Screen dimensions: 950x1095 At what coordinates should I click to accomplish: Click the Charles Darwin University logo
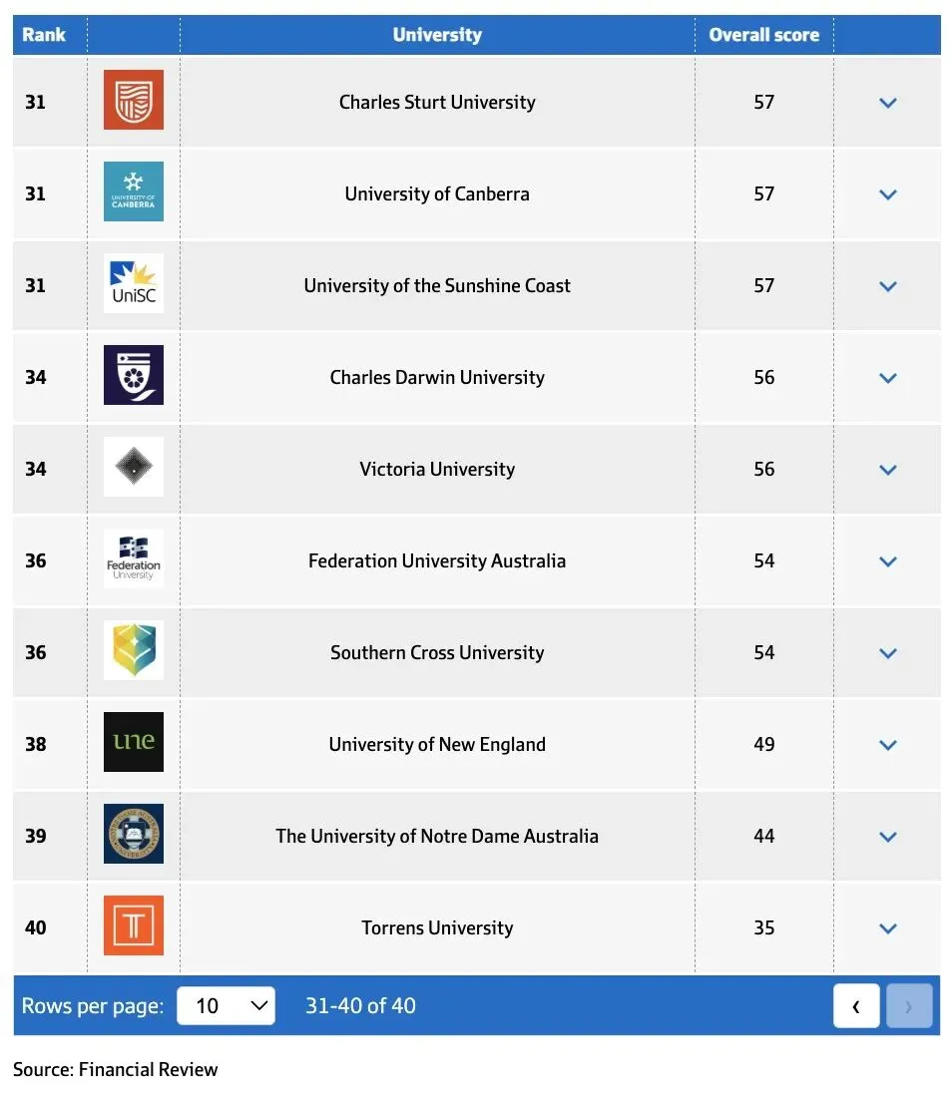(x=134, y=375)
